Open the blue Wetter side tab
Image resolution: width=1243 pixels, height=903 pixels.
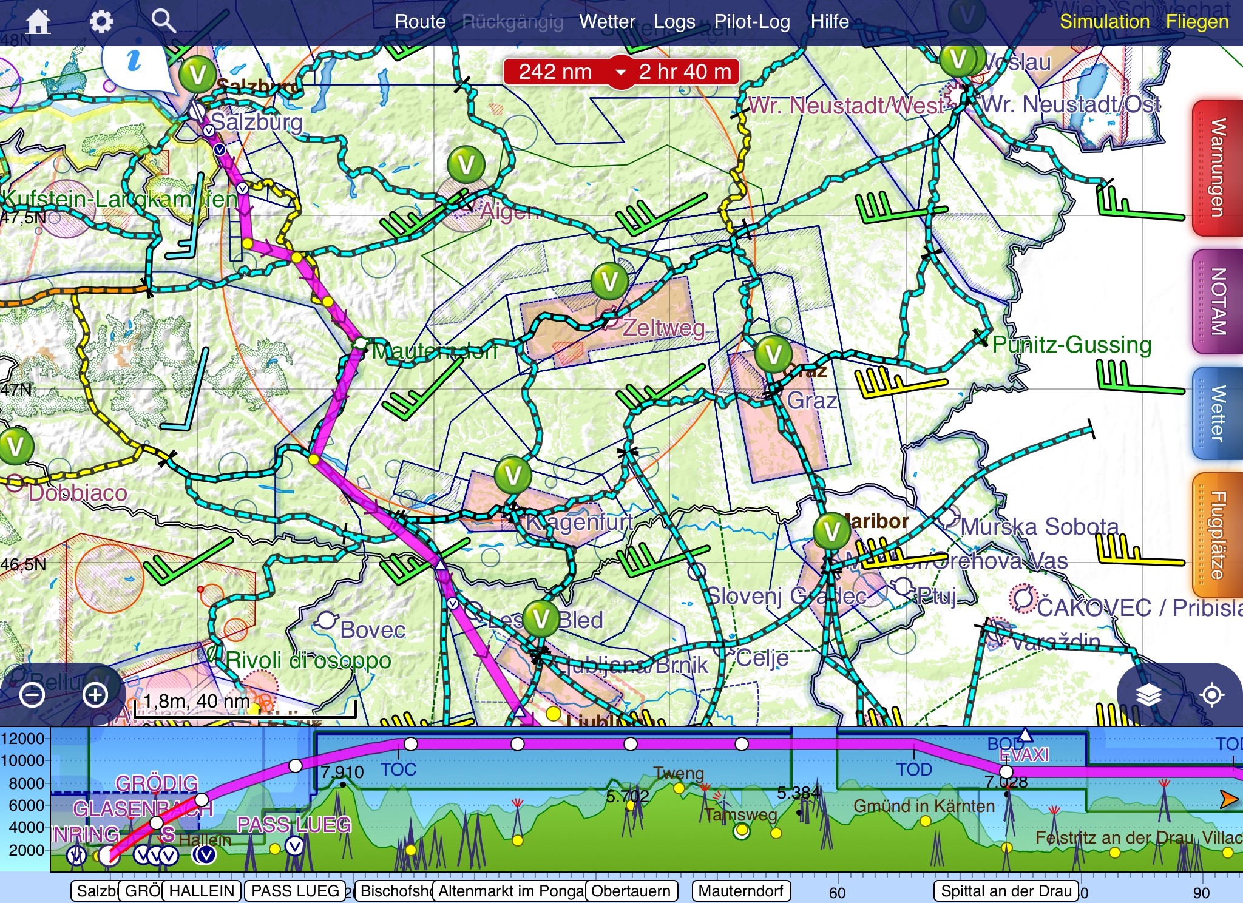tap(1218, 413)
